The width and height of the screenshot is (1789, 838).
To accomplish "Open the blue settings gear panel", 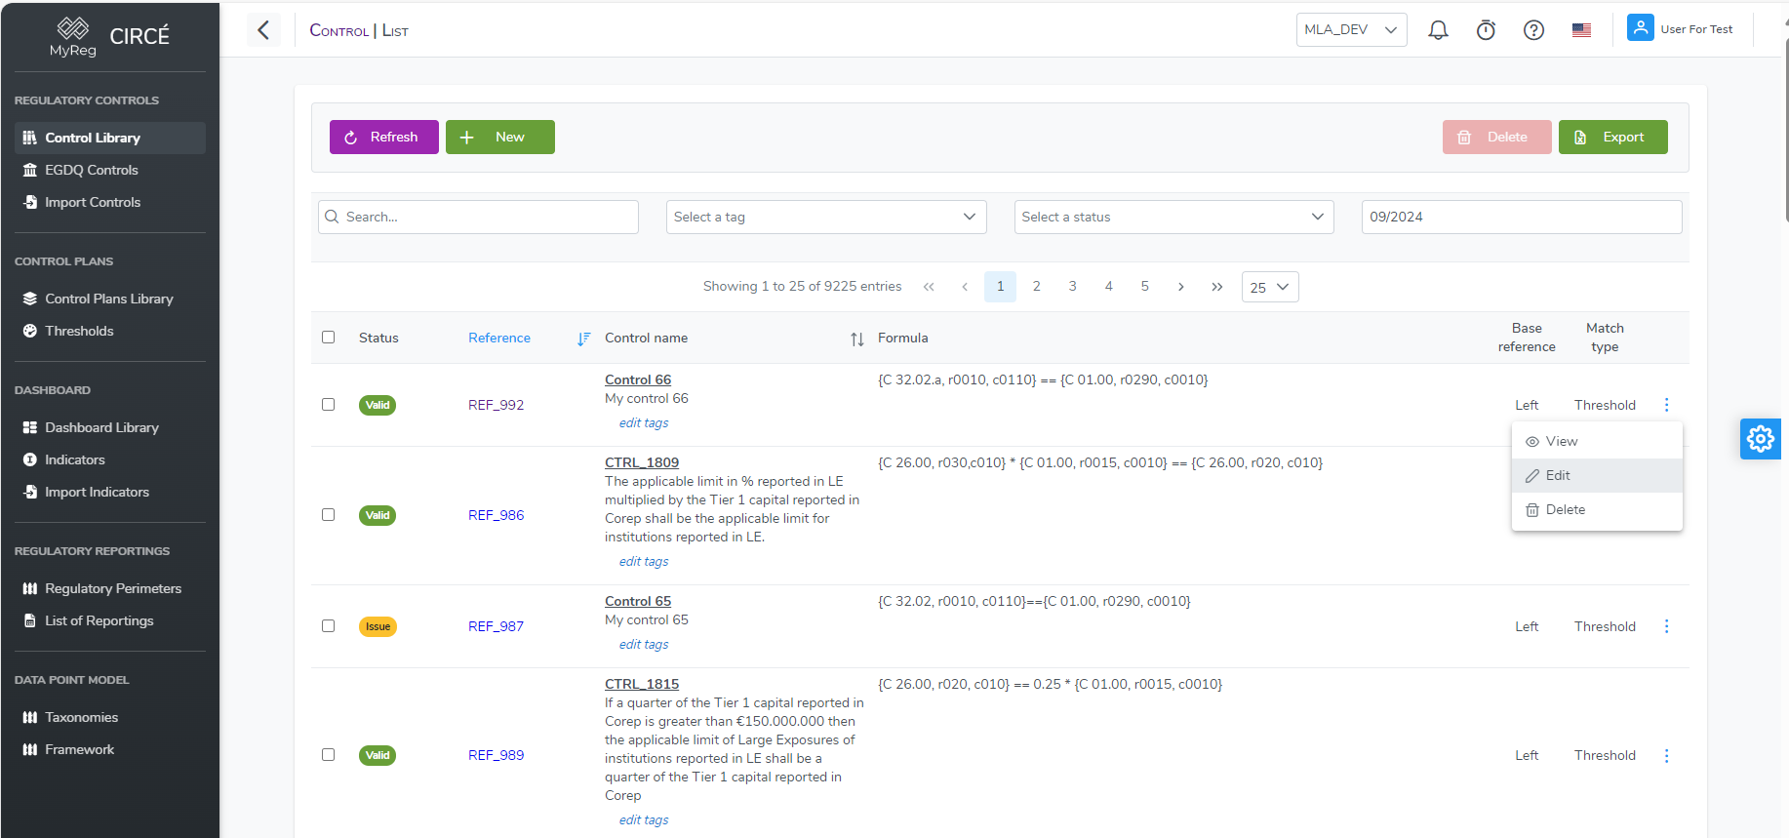I will (x=1760, y=439).
